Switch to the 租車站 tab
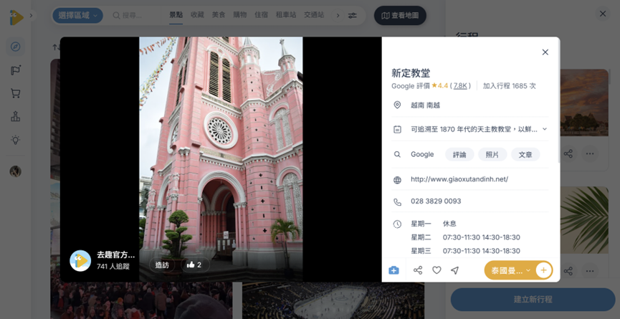 click(x=286, y=15)
